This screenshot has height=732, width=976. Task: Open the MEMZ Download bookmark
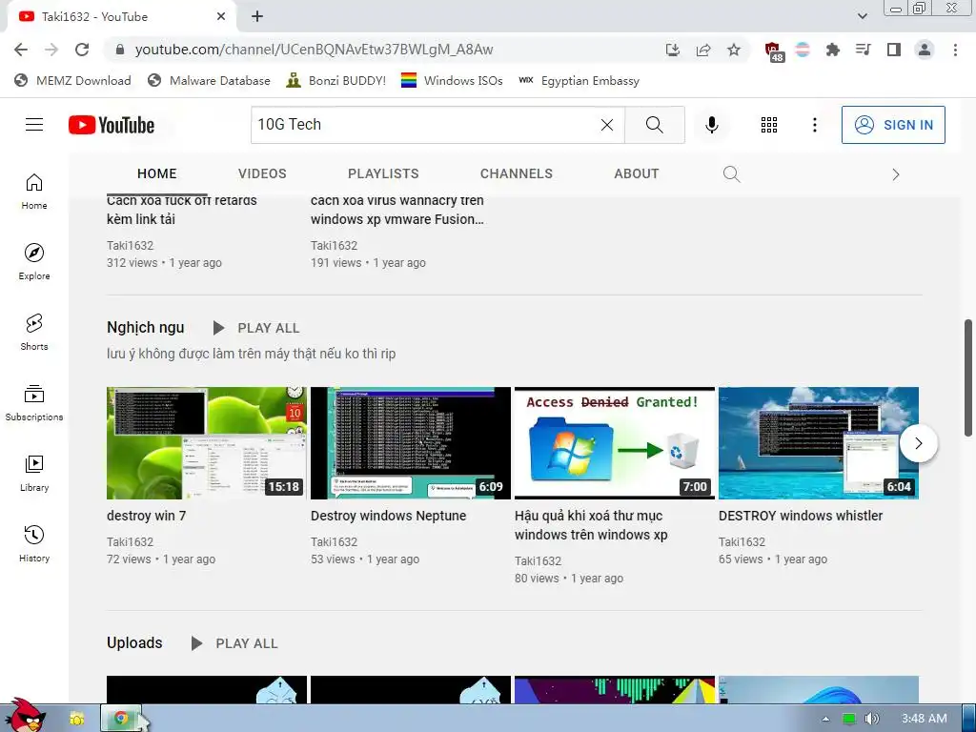pyautogui.click(x=72, y=80)
